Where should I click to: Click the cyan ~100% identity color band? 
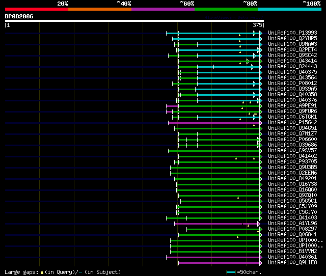[x=290, y=9]
